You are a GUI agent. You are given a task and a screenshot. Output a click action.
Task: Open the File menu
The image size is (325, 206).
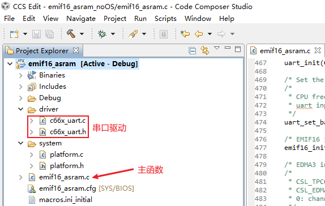pyautogui.click(x=9, y=19)
